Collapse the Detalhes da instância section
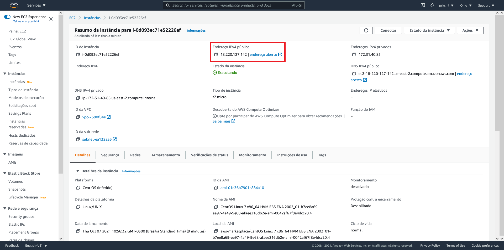 (x=78, y=171)
